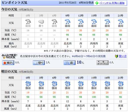The width and height of the screenshot is (128, 112).
Task: Click the 明日の天気 section heading
Action: click(x=9, y=71)
